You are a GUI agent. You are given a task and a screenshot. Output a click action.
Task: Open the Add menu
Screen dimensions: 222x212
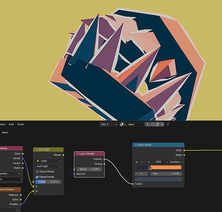[x=11, y=124]
